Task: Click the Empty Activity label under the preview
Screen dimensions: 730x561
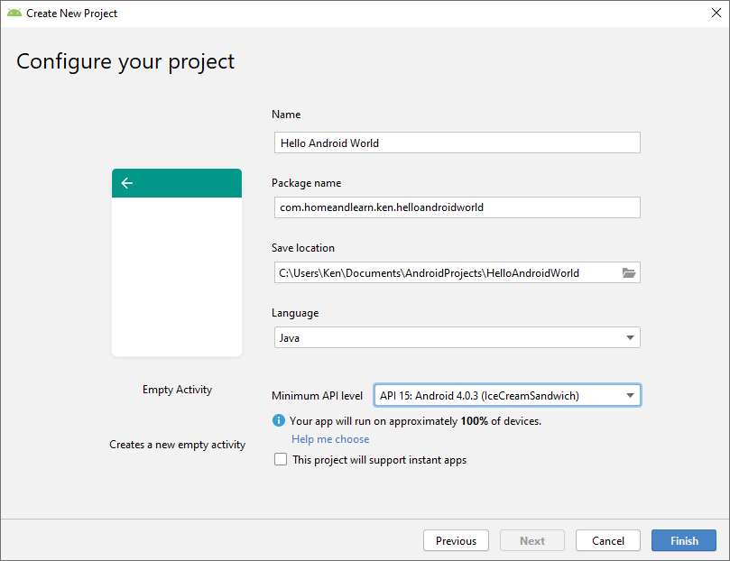Action: [x=177, y=390]
